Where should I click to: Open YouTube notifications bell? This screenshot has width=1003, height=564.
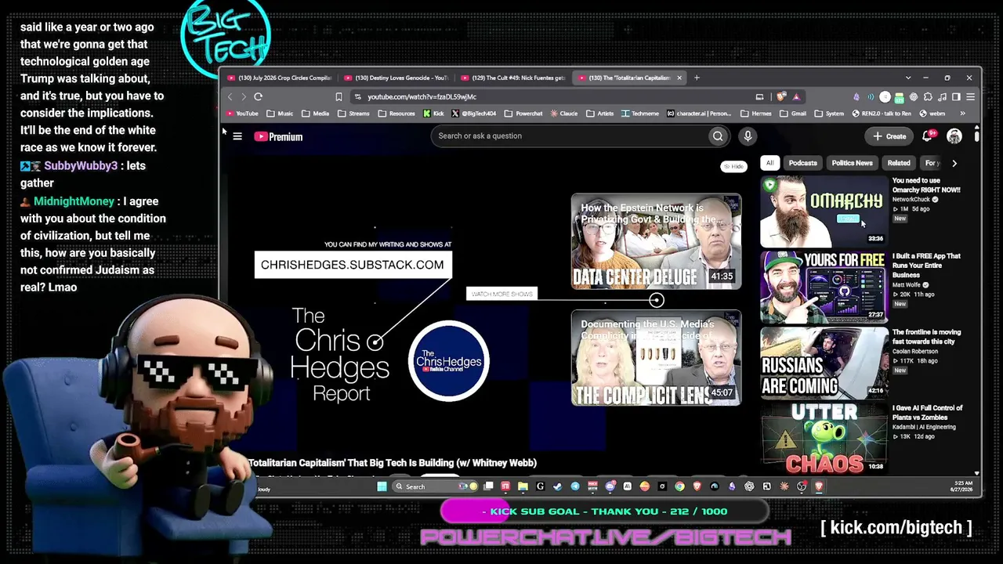pos(928,136)
